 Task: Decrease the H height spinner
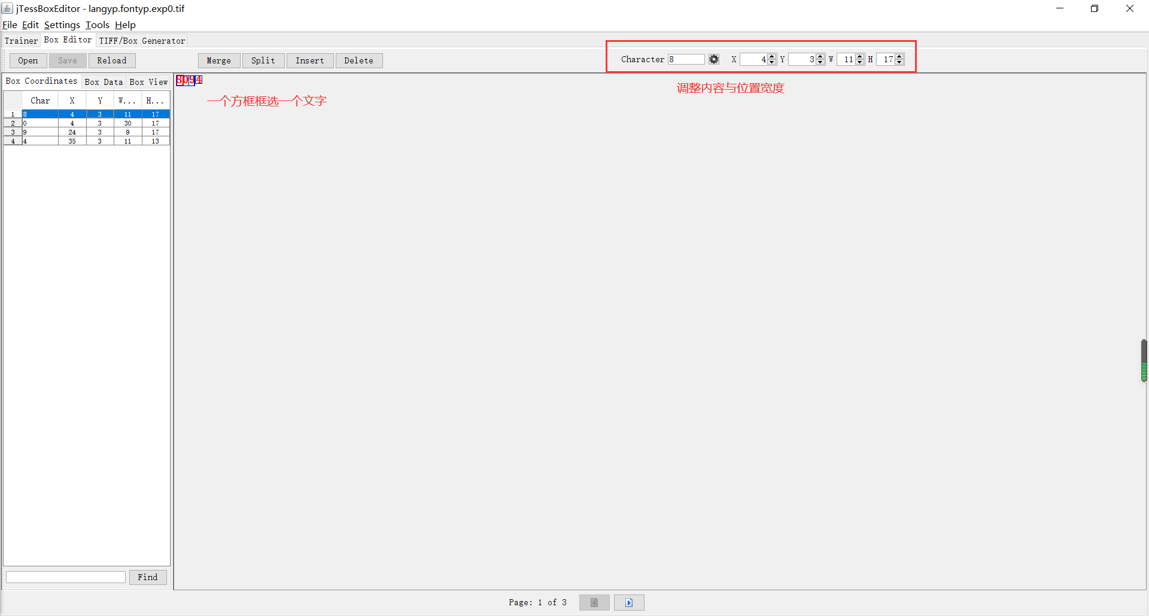click(899, 62)
